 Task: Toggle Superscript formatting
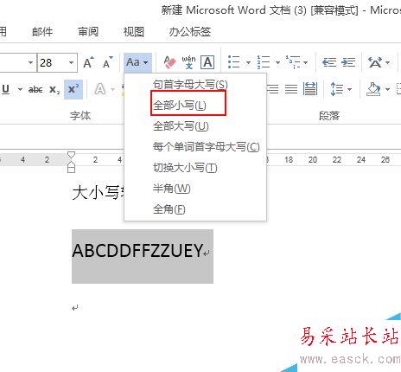pos(73,89)
